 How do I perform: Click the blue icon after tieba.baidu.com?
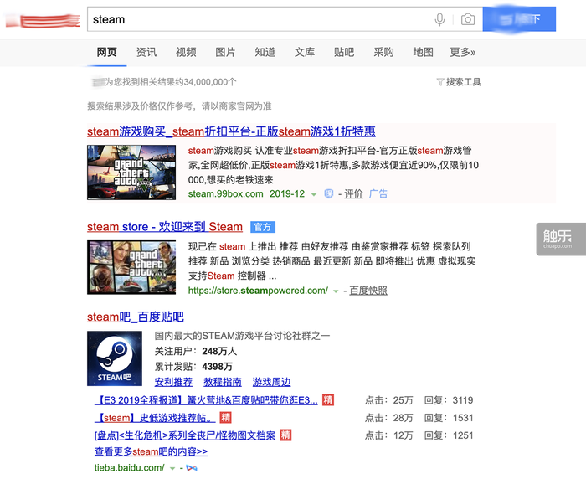click(x=192, y=468)
